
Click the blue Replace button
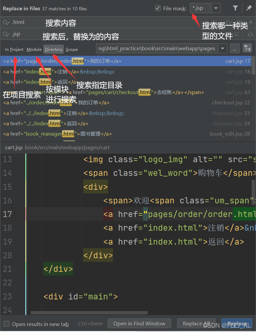click(x=237, y=324)
